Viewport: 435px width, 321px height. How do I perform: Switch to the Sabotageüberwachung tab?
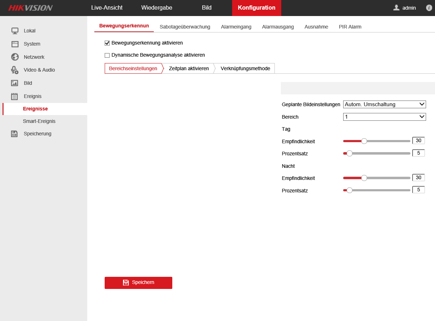(x=185, y=27)
